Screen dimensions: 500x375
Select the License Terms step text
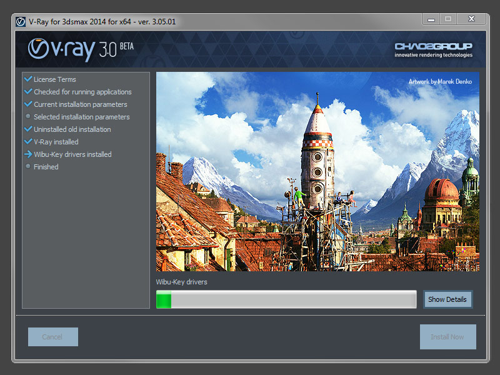(55, 79)
